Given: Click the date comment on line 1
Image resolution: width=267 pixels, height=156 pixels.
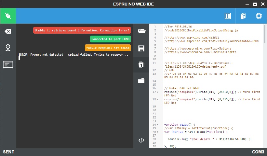Looking at the screenshot, I should 178,27.
